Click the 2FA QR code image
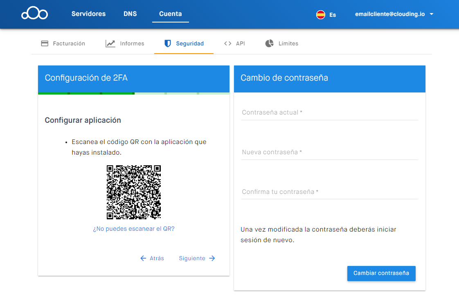 point(134,192)
